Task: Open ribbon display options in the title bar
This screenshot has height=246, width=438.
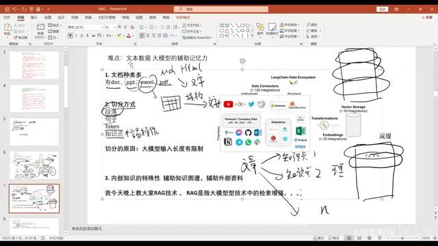Action: [x=396, y=9]
